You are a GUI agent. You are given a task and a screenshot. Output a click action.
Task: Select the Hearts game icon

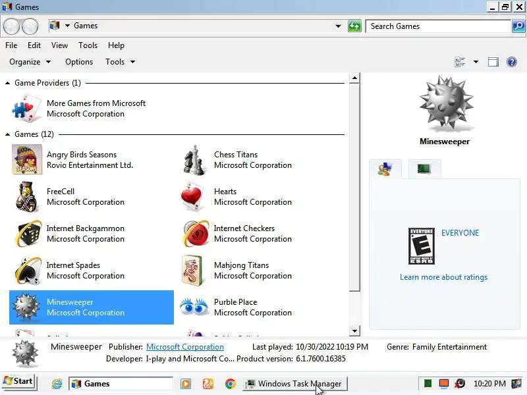click(x=192, y=196)
